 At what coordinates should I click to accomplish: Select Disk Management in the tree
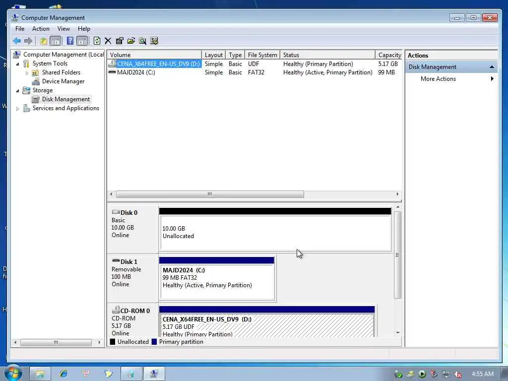(x=66, y=99)
